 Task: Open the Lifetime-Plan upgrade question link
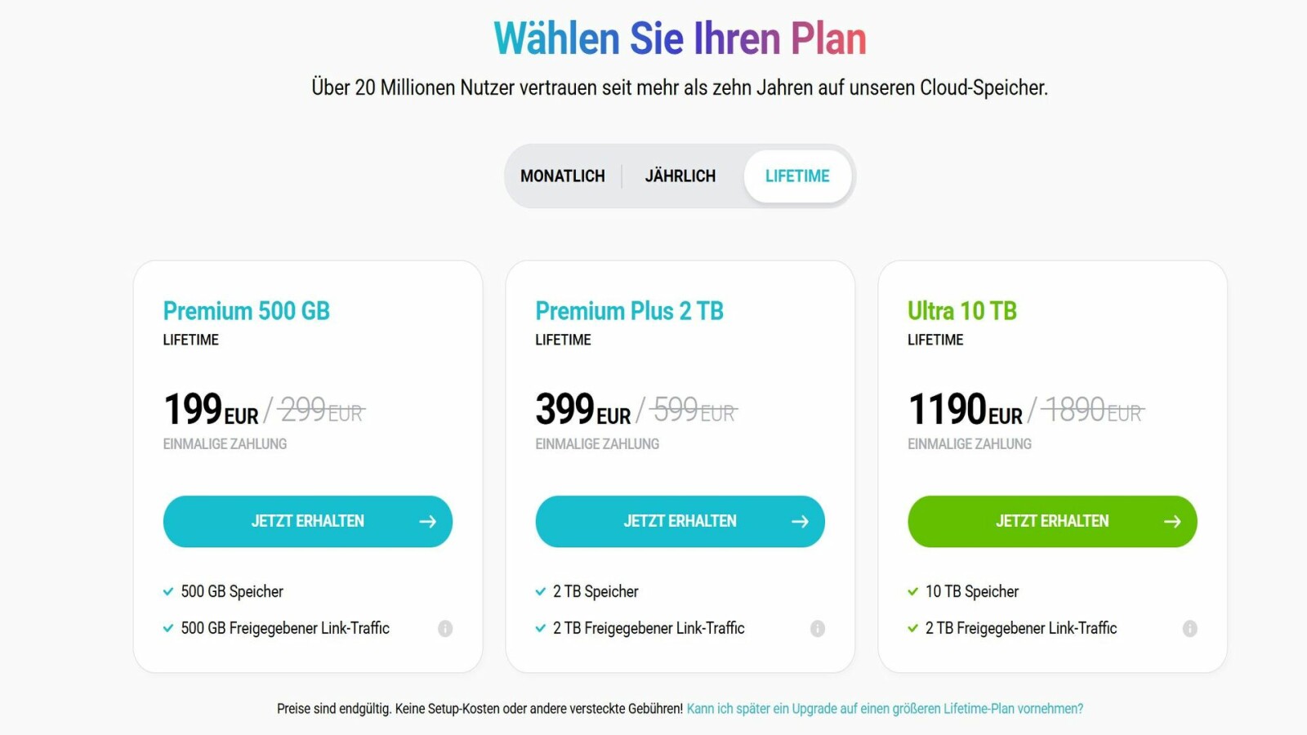885,709
